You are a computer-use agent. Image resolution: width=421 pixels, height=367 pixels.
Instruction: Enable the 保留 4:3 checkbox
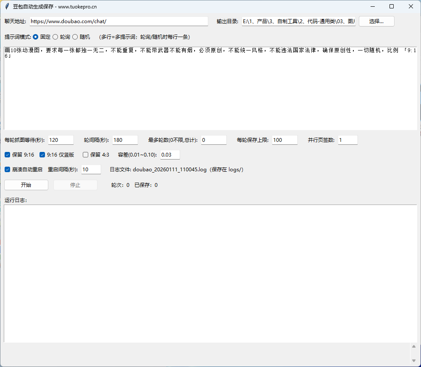pyautogui.click(x=86, y=155)
